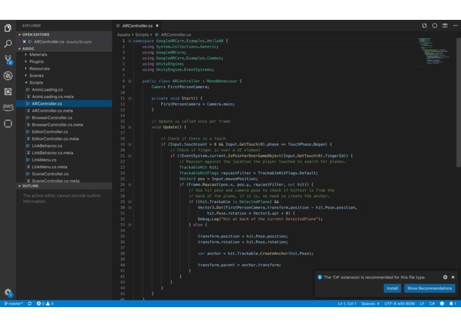This screenshot has width=461, height=327.
Task: Open the Source Control view
Action: (8, 60)
